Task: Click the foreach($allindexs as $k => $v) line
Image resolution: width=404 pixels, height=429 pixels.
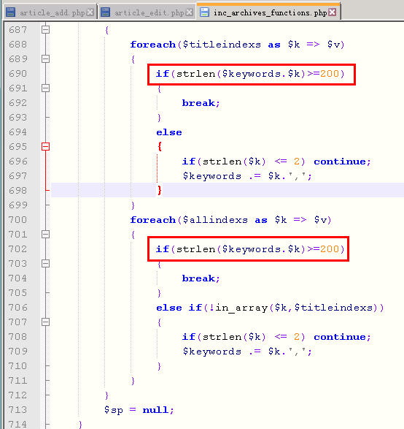Action: tap(230, 220)
